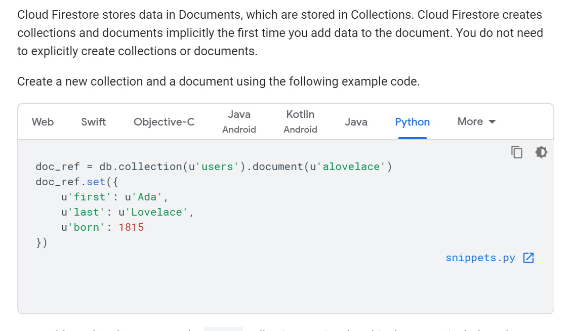
Task: Toggle dark code theme icon
Action: point(541,152)
